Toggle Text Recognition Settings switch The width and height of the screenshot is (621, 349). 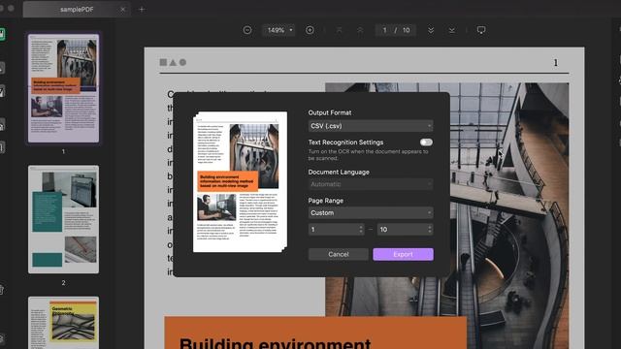(x=426, y=143)
